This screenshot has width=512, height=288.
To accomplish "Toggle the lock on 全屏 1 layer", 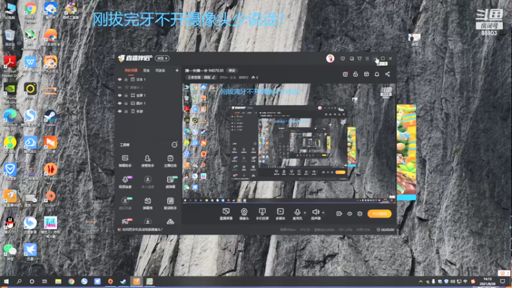I will coord(126,95).
